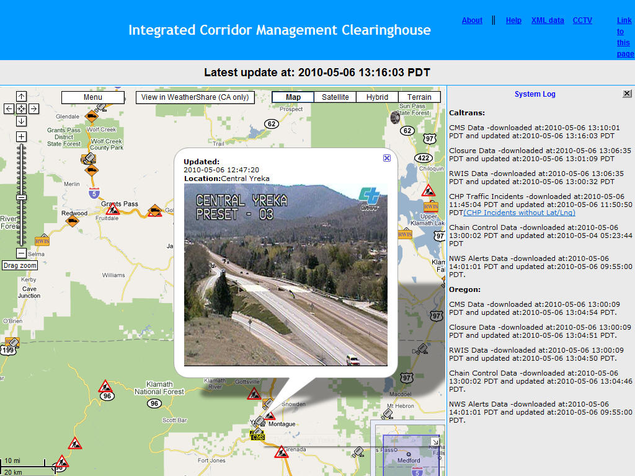Click the pan left arrow on map
This screenshot has width=635, height=476.
[x=9, y=108]
